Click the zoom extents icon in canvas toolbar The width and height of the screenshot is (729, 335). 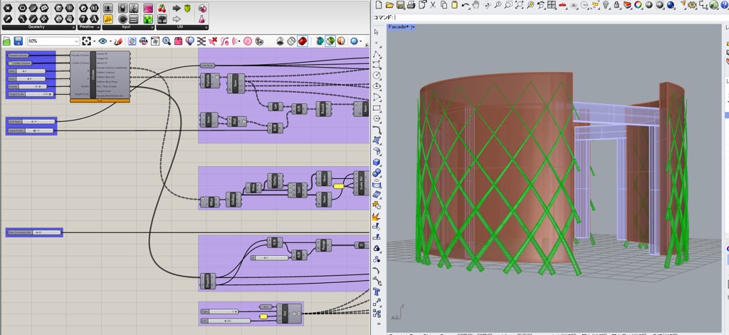88,41
